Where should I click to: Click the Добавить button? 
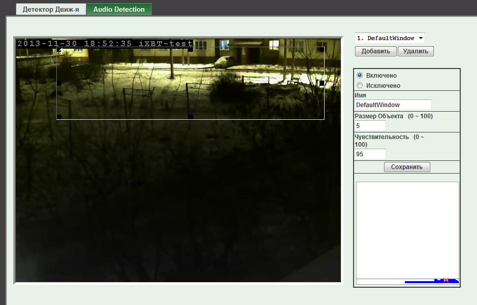(376, 51)
